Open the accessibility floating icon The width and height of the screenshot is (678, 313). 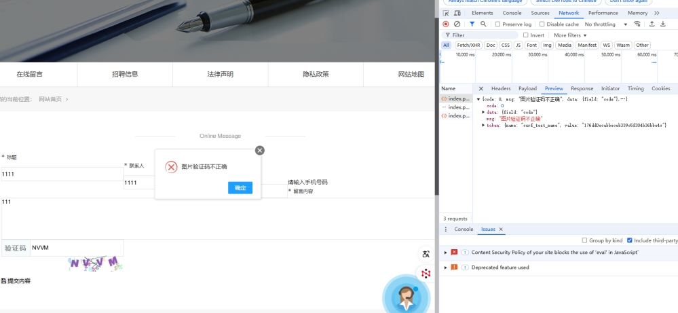click(x=426, y=254)
